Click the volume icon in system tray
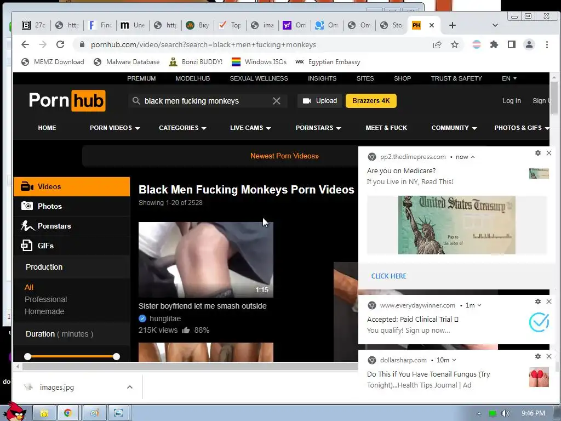 (505, 413)
